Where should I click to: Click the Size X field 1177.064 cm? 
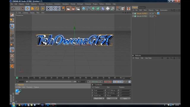pos(112,90)
